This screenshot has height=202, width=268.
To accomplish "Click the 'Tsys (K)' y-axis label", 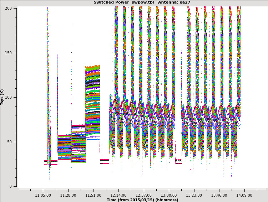I will coord(2,97).
